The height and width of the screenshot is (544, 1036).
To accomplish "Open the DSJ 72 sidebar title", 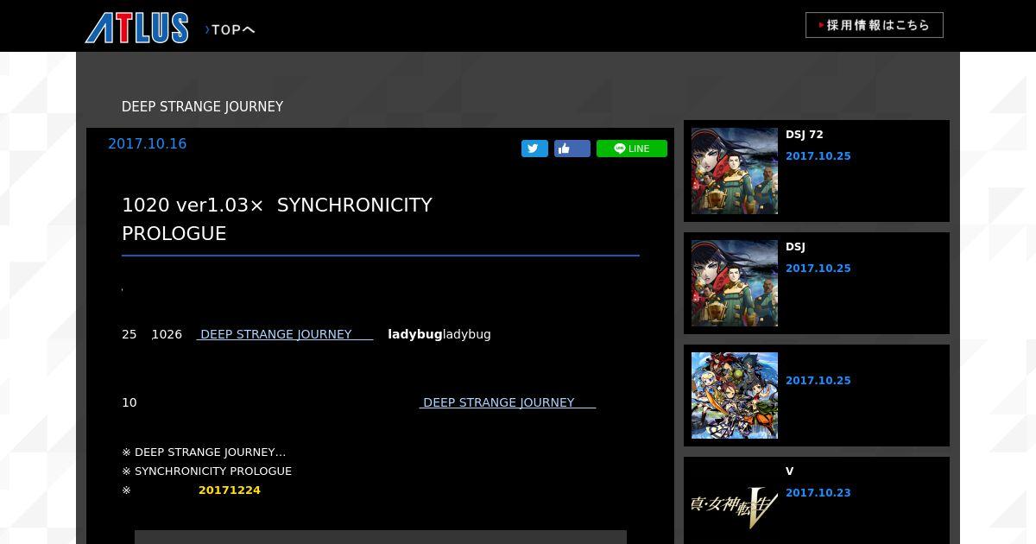I will click(805, 135).
